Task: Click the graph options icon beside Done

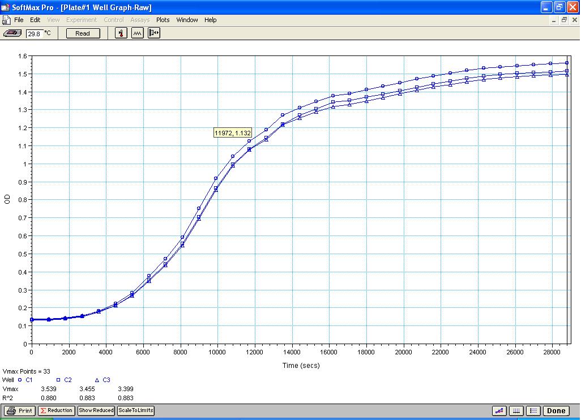Action: pos(500,411)
